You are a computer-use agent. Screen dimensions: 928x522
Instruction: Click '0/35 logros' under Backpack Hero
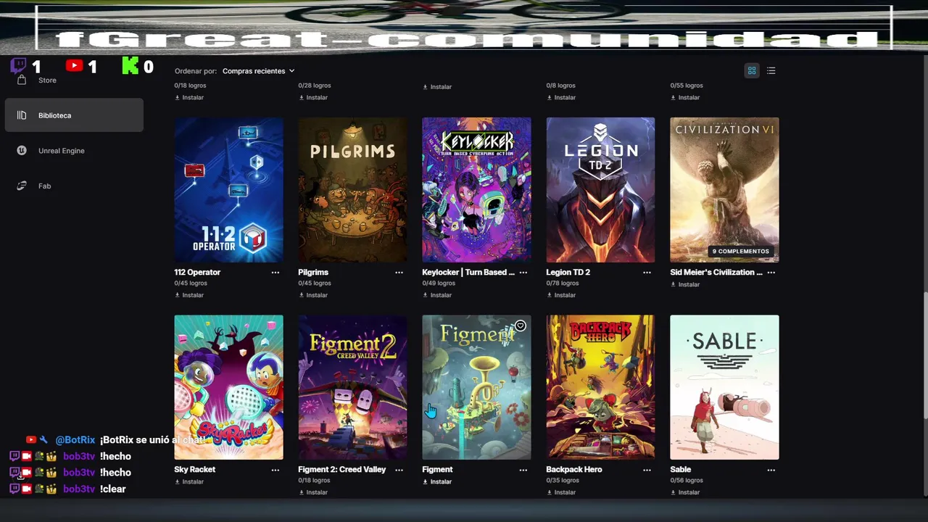(562, 481)
